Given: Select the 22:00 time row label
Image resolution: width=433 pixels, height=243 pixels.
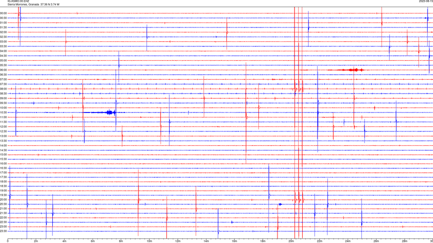Looking at the screenshot, I should pyautogui.click(x=3, y=218).
